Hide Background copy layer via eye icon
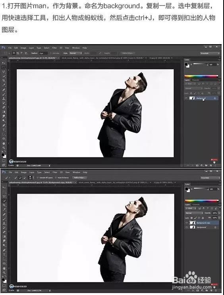Screen dimensions: 224x295 [187, 223]
